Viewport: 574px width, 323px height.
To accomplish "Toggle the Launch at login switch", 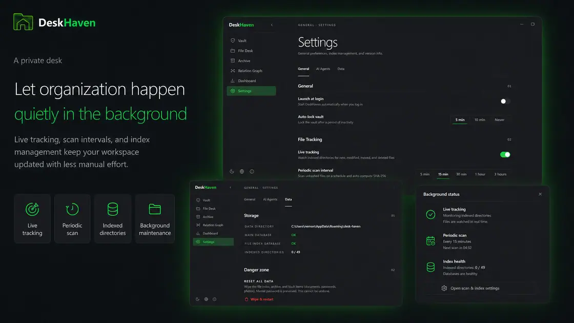I will pos(505,102).
